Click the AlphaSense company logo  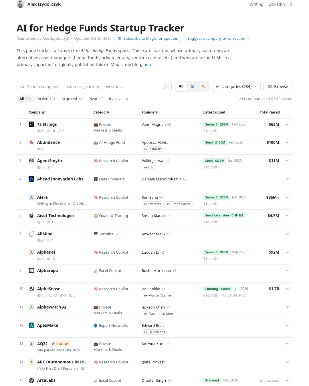point(31,289)
